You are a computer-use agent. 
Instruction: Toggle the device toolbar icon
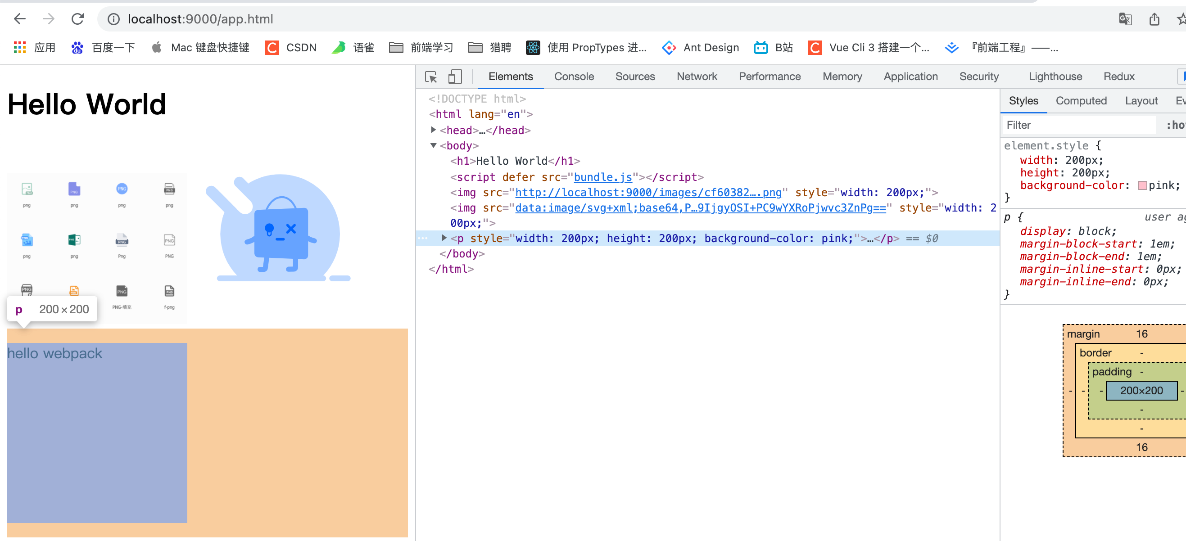pos(455,77)
